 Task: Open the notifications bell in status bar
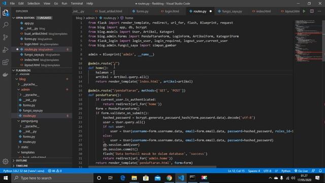pos(320,171)
